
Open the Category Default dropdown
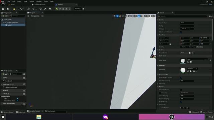(187, 29)
